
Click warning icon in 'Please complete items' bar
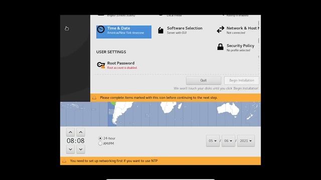tap(94, 98)
